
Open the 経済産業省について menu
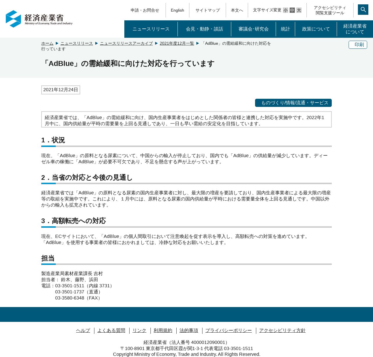pos(355,29)
